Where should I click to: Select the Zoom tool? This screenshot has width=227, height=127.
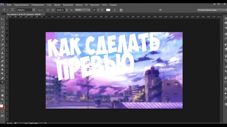[x=2, y=99]
